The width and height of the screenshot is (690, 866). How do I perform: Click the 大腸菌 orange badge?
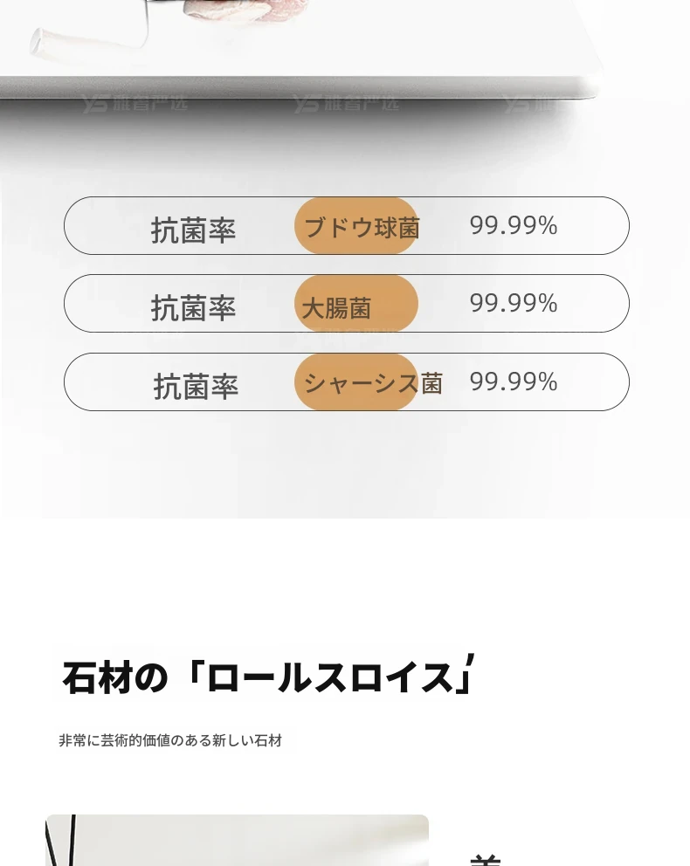356,304
